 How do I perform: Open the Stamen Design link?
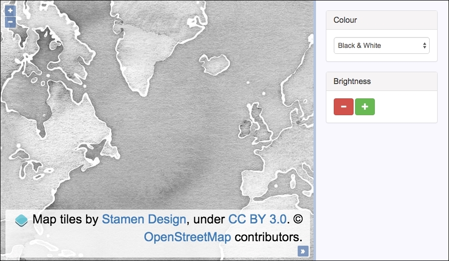[144, 219]
